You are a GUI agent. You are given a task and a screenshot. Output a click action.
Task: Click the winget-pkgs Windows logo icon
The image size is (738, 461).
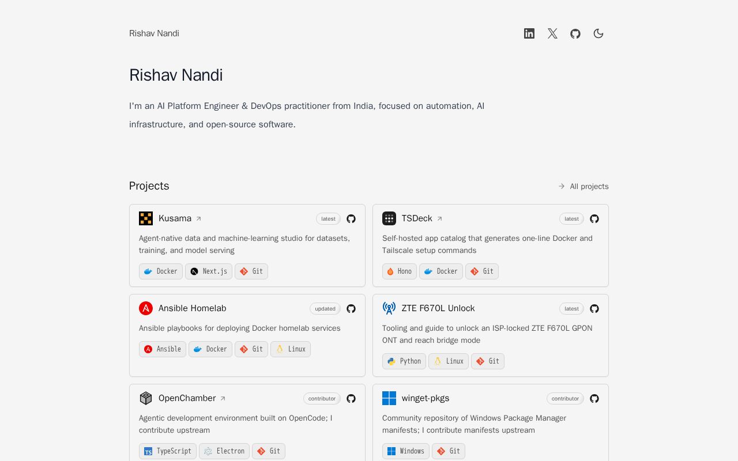[389, 398]
